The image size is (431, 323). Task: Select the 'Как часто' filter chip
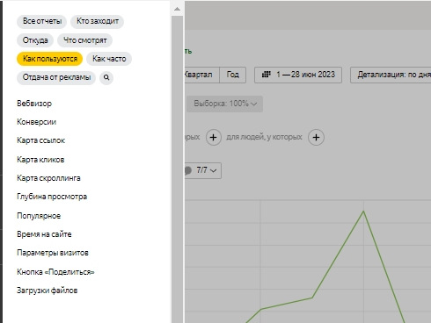(x=109, y=59)
